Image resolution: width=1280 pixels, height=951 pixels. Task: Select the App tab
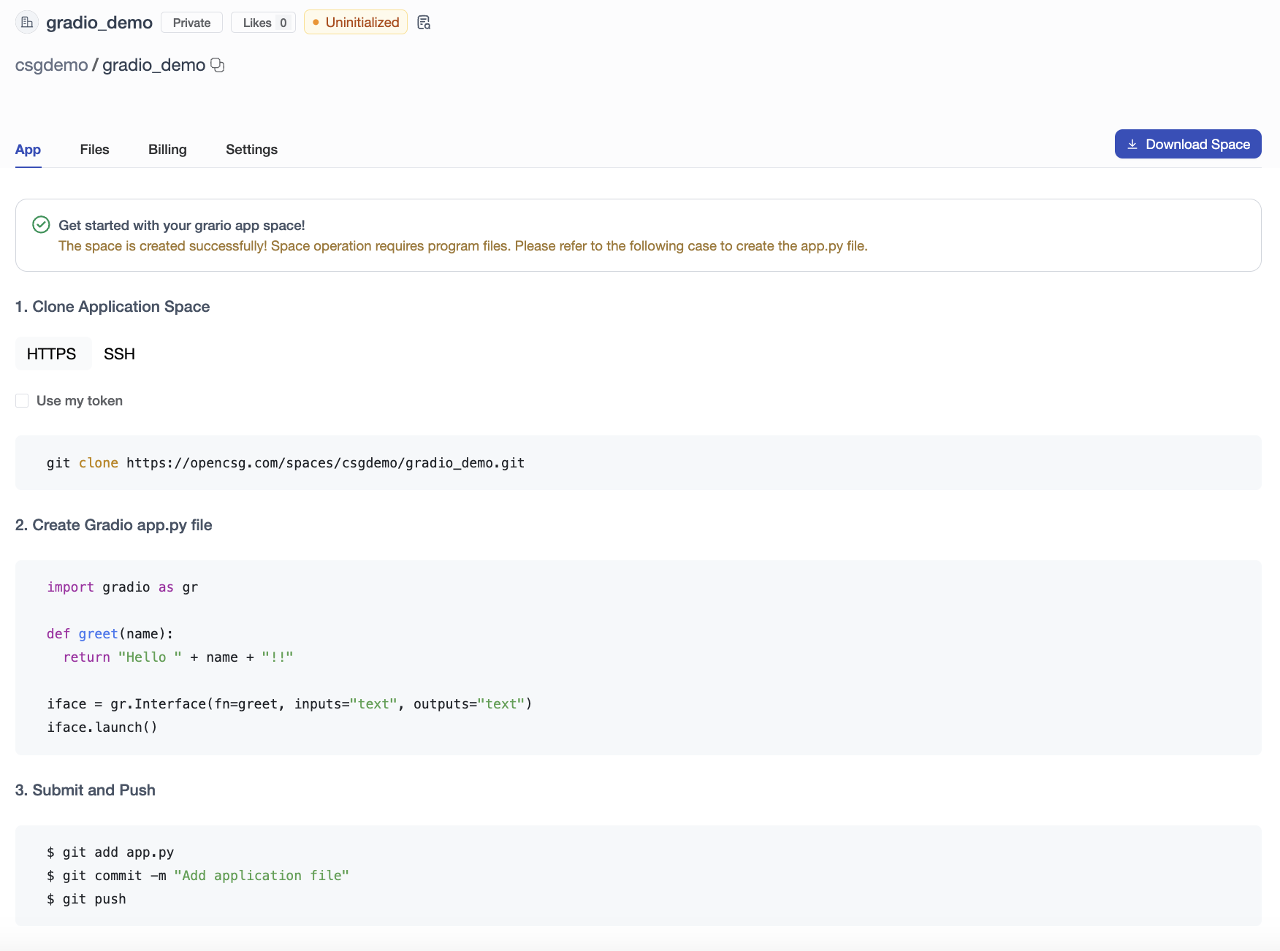28,150
